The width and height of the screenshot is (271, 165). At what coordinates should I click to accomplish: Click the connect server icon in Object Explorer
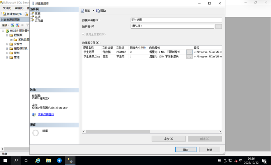click(13, 25)
